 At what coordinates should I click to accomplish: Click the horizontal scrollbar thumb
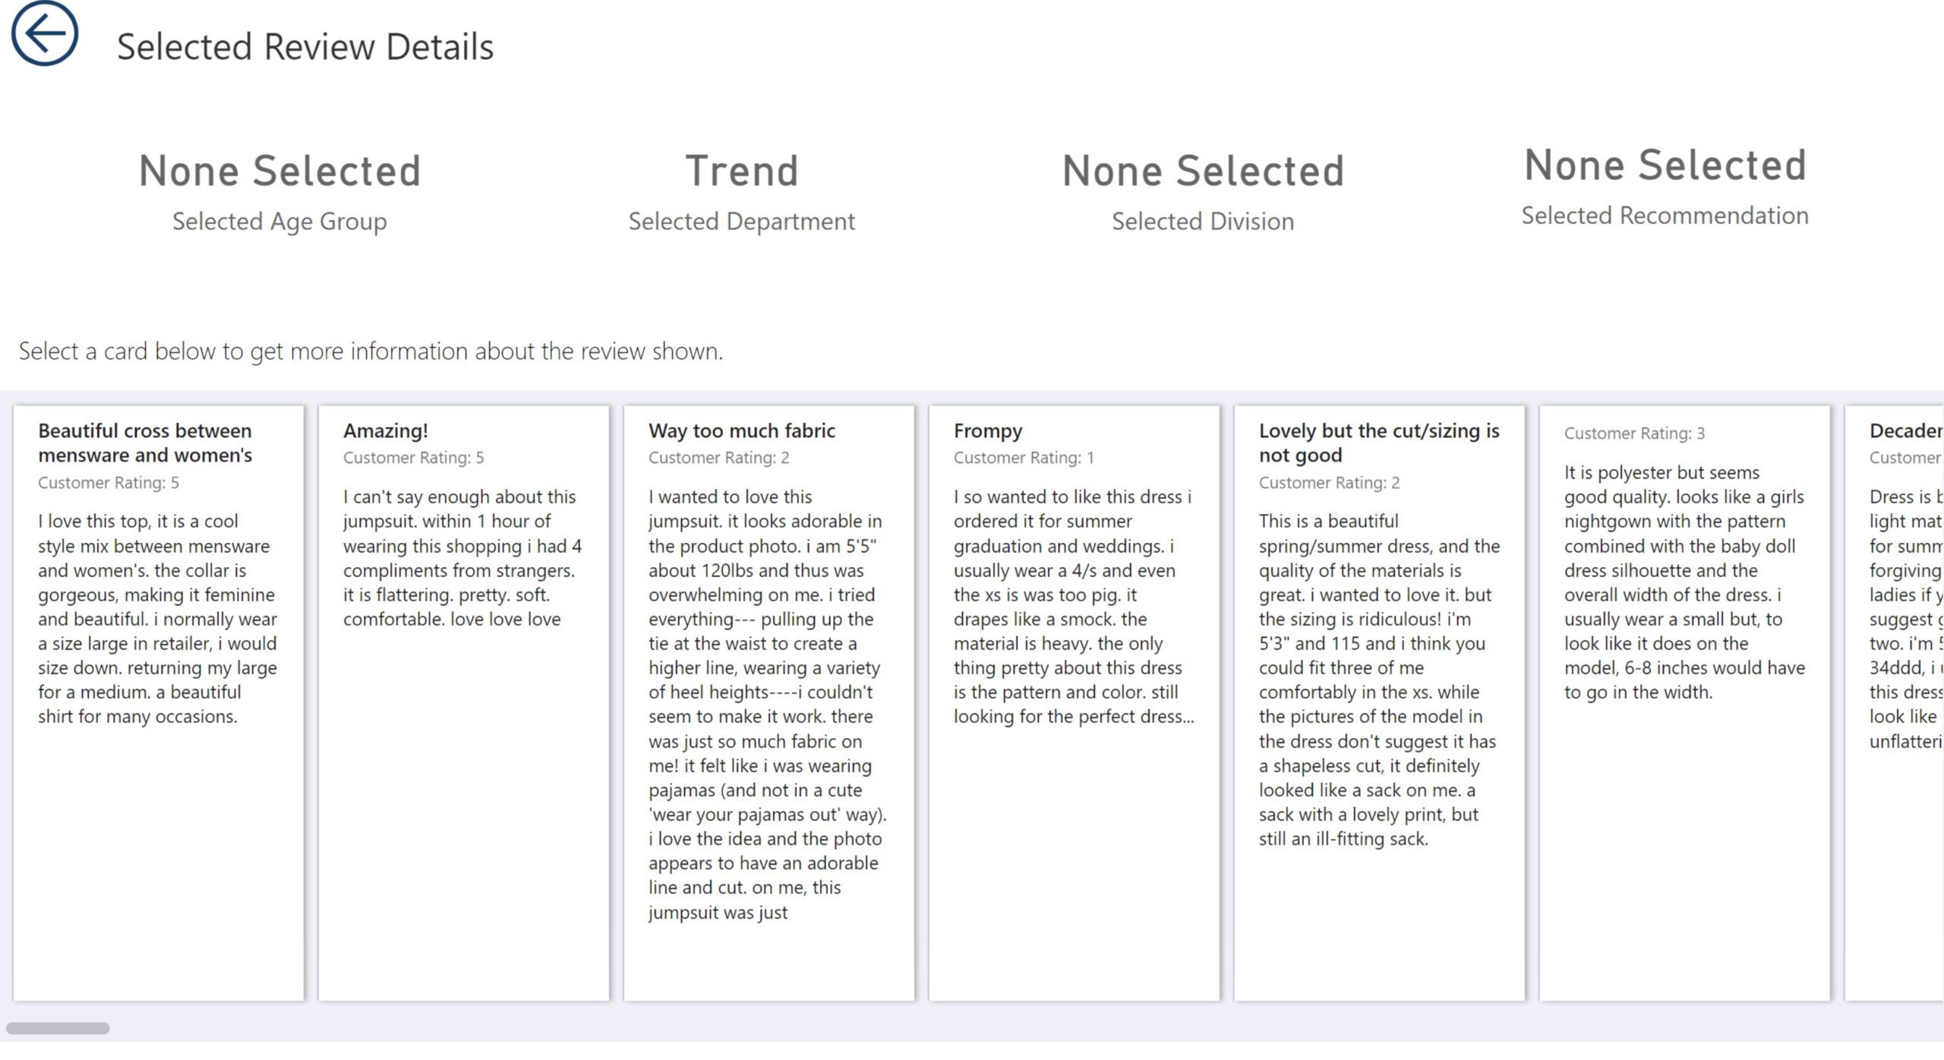point(58,1028)
